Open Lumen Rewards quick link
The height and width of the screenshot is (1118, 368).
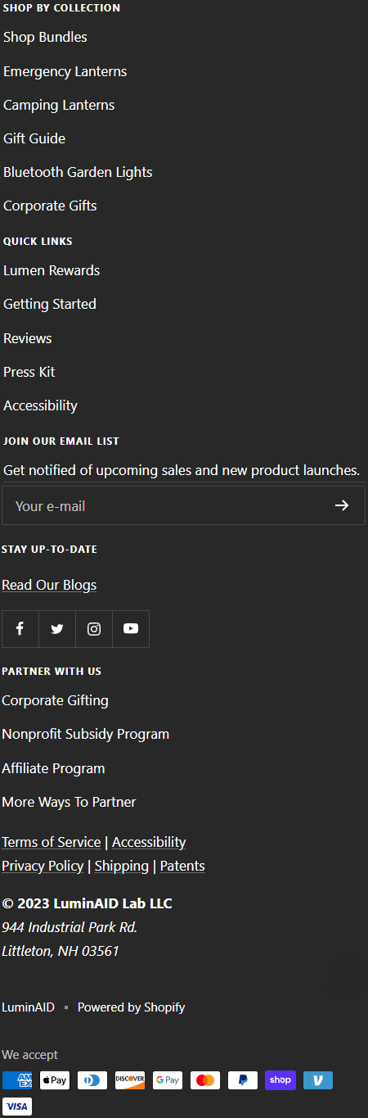[x=52, y=270]
